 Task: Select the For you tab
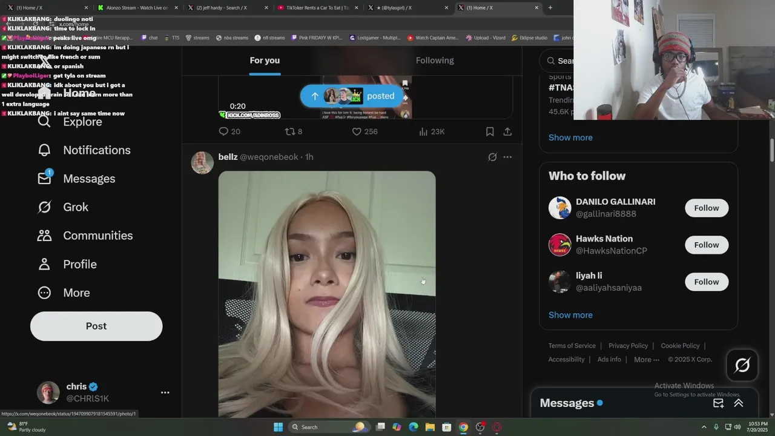[265, 61]
